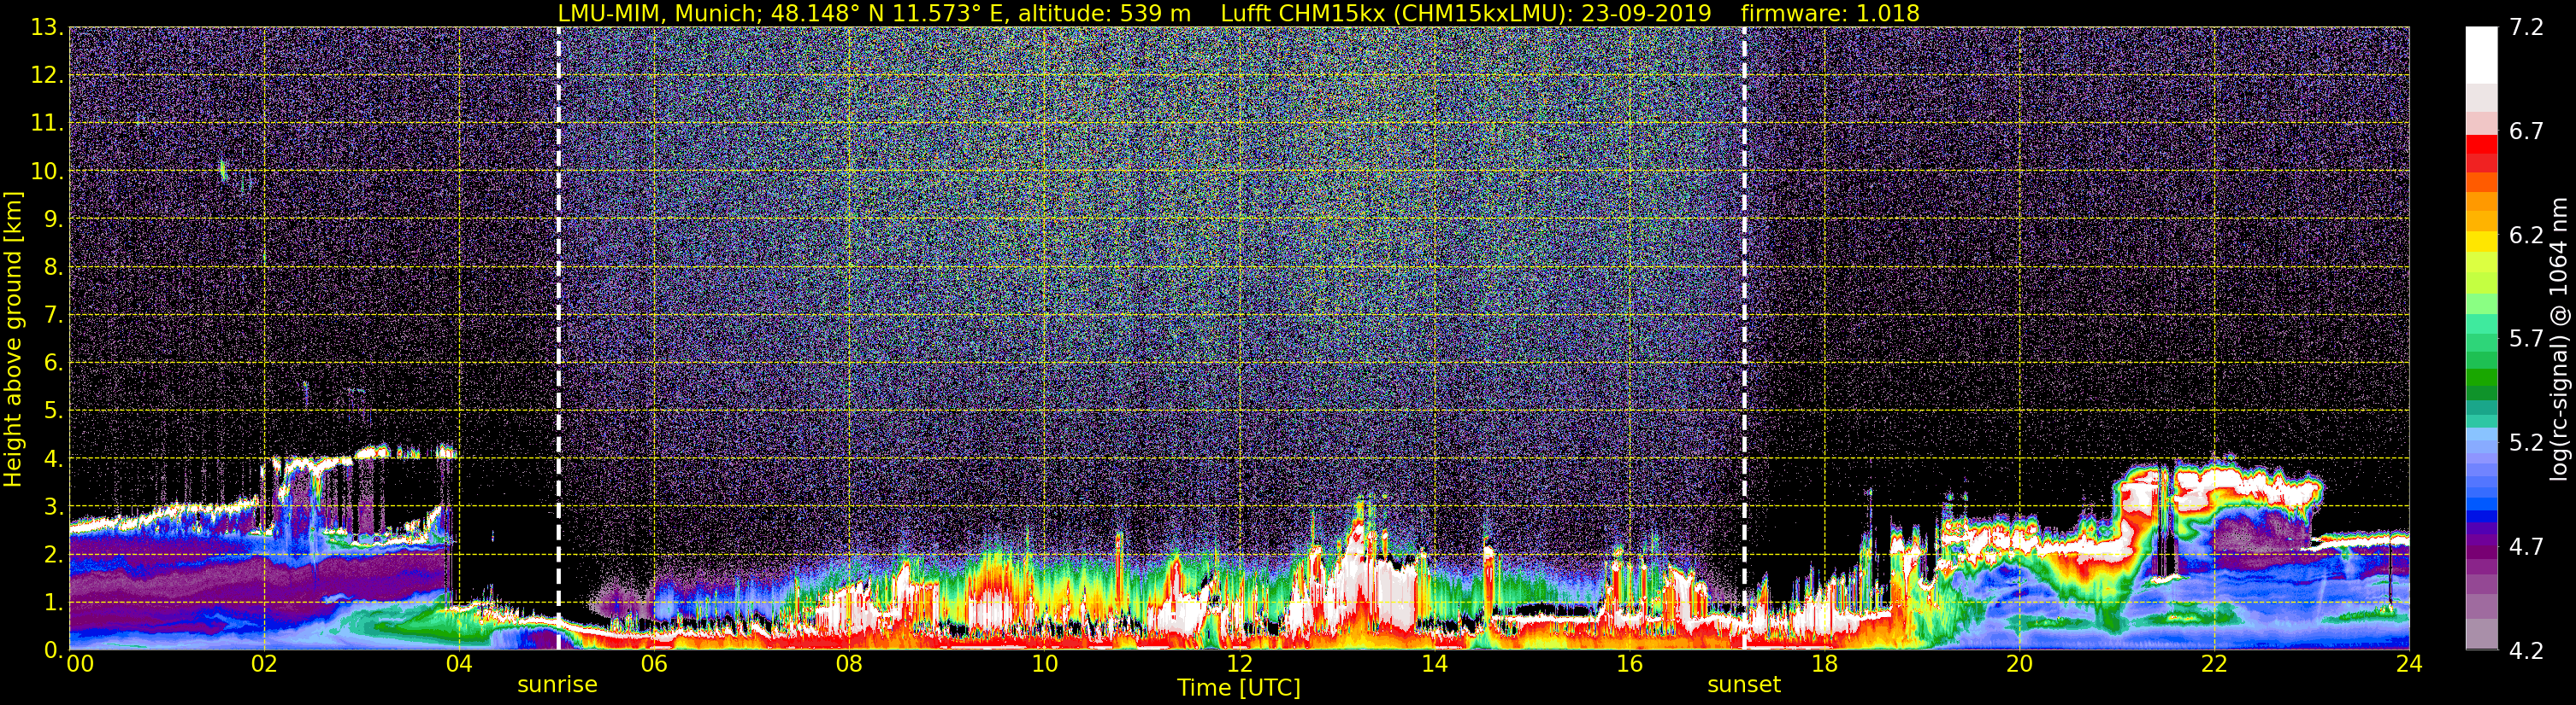Click the colorbar tick value 6.2
2576x705 pixels.
click(x=2526, y=235)
